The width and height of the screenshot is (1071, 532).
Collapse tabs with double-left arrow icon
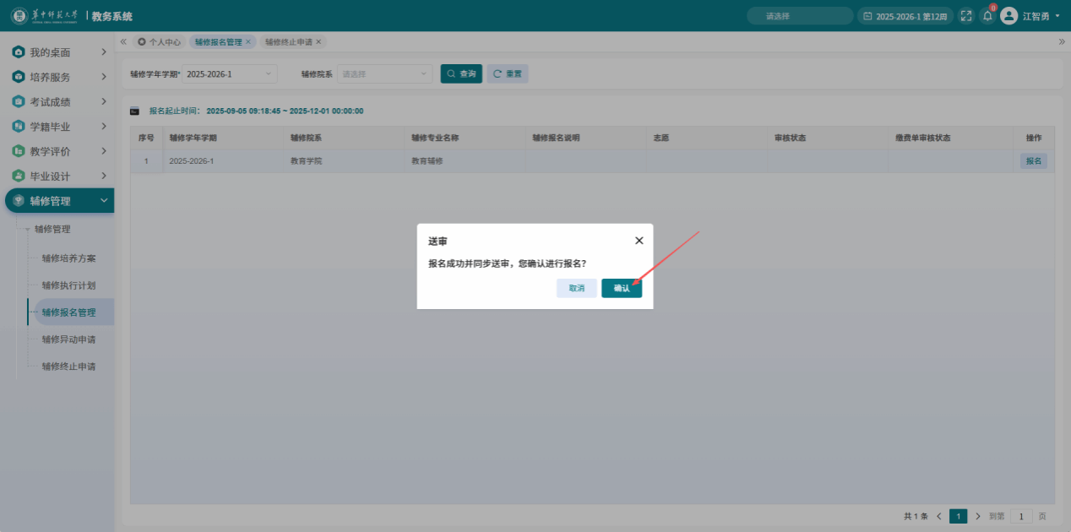pyautogui.click(x=123, y=41)
